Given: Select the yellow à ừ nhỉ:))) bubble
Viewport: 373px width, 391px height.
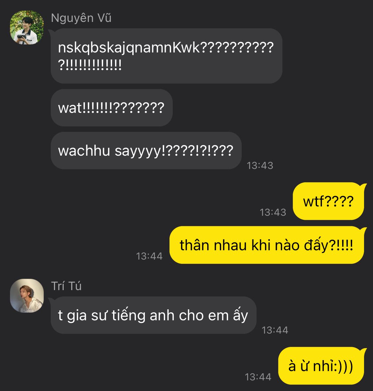Looking at the screenshot, I should (321, 366).
